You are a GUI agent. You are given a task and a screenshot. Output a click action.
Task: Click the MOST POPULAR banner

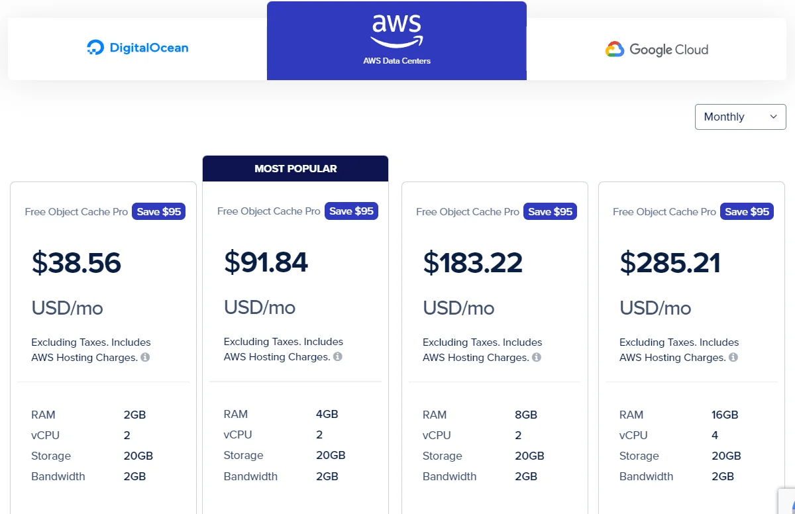[x=295, y=168]
